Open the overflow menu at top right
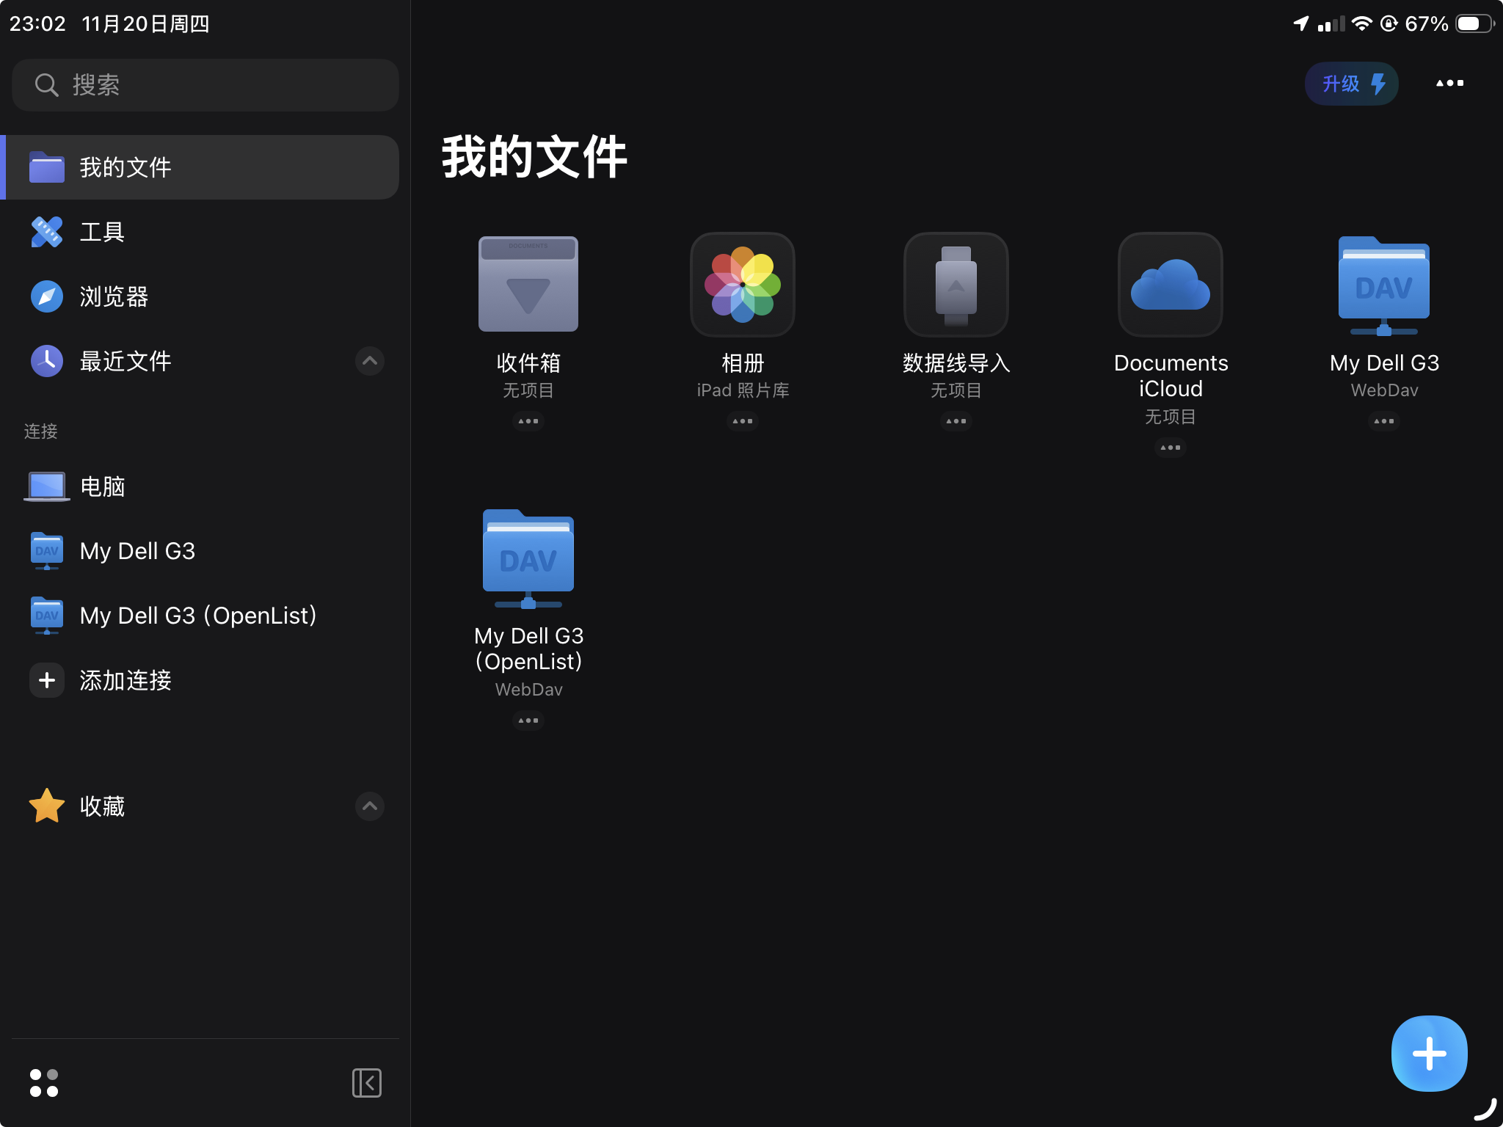 coord(1449,83)
